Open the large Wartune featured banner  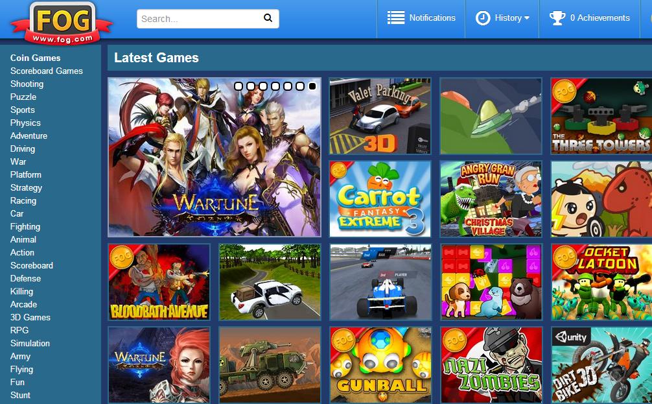coord(215,158)
